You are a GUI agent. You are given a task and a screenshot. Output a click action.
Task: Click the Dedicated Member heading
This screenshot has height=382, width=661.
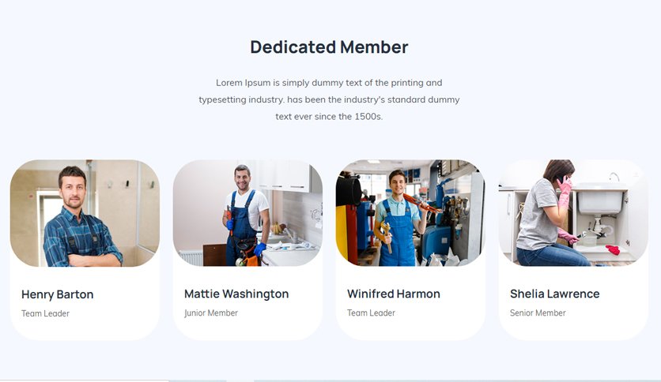coord(329,47)
